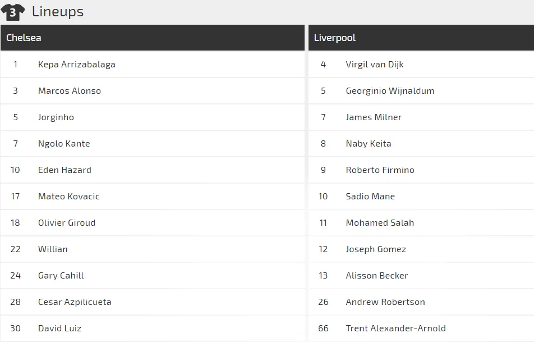The width and height of the screenshot is (534, 342).
Task: Open Georginio Wijnaldum's profile
Action: [x=390, y=91]
